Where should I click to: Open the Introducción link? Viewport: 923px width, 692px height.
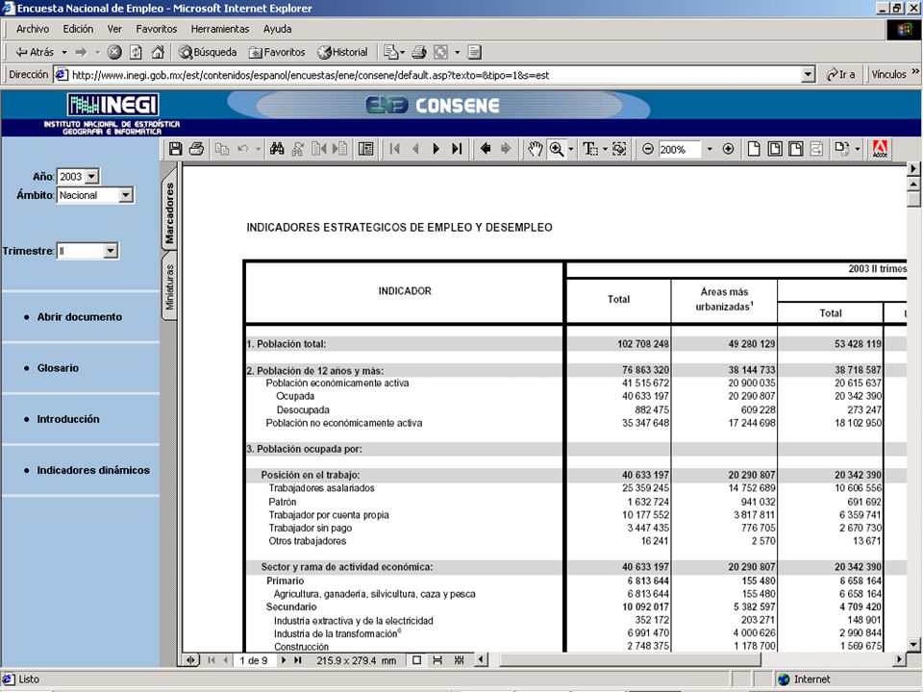coord(68,420)
